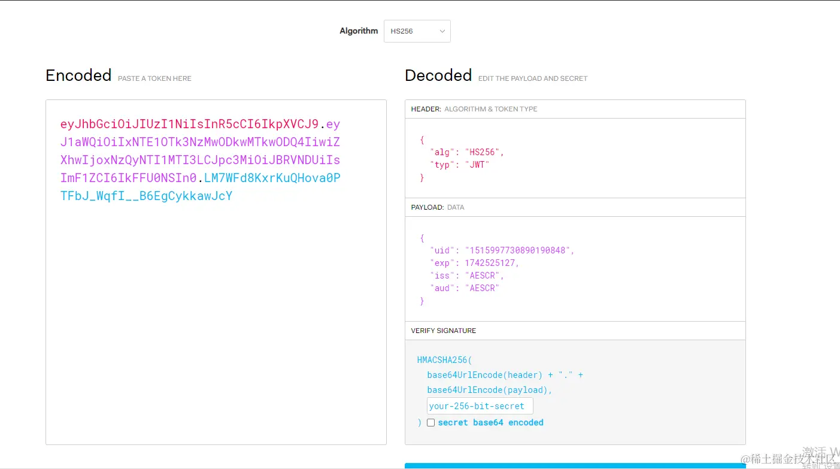This screenshot has width=840, height=469.
Task: Click the base64UrlEncode(payload) line
Action: tap(490, 390)
